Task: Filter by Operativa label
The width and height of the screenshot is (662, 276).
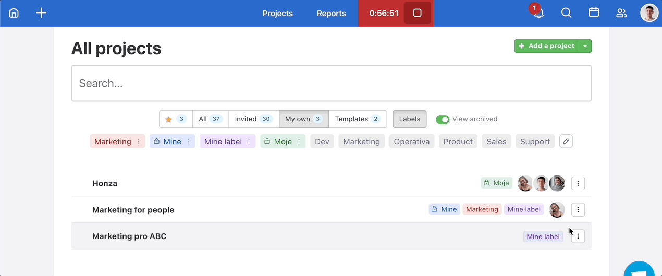Action: pyautogui.click(x=412, y=142)
